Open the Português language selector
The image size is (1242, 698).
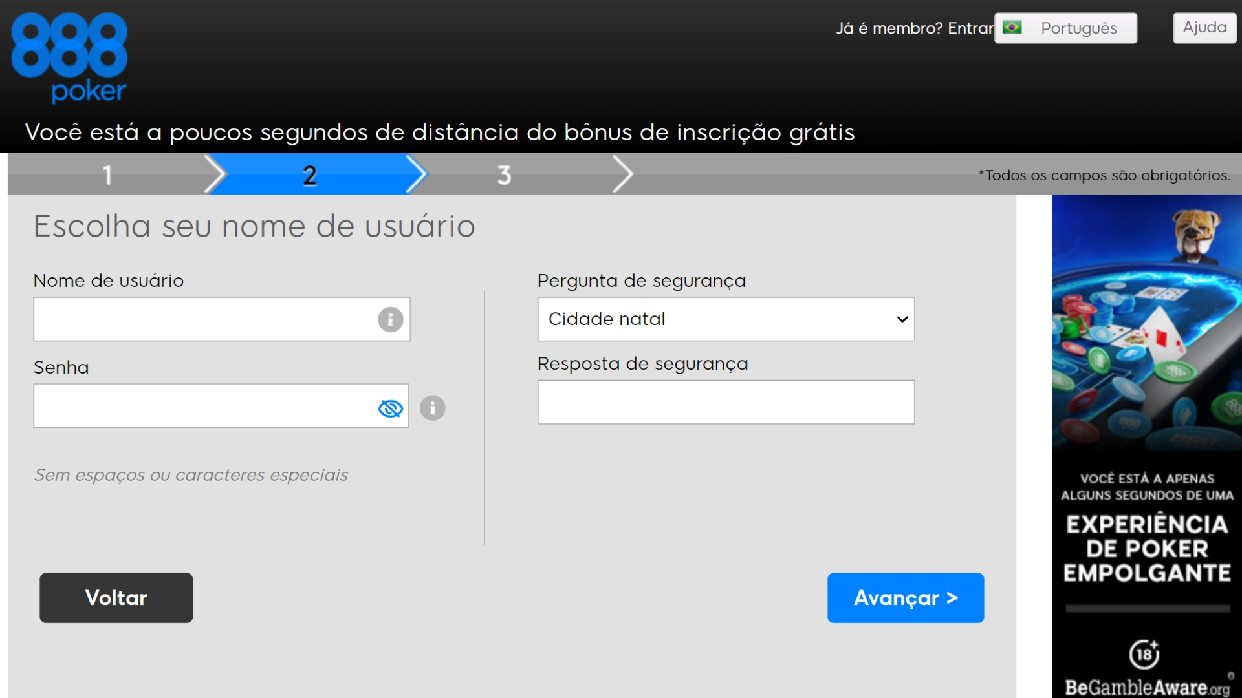(x=1065, y=28)
